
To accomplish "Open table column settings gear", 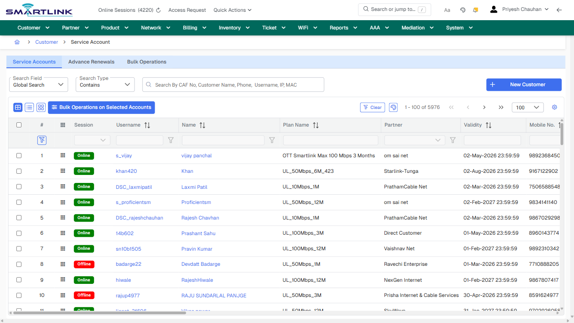I will pyautogui.click(x=554, y=107).
